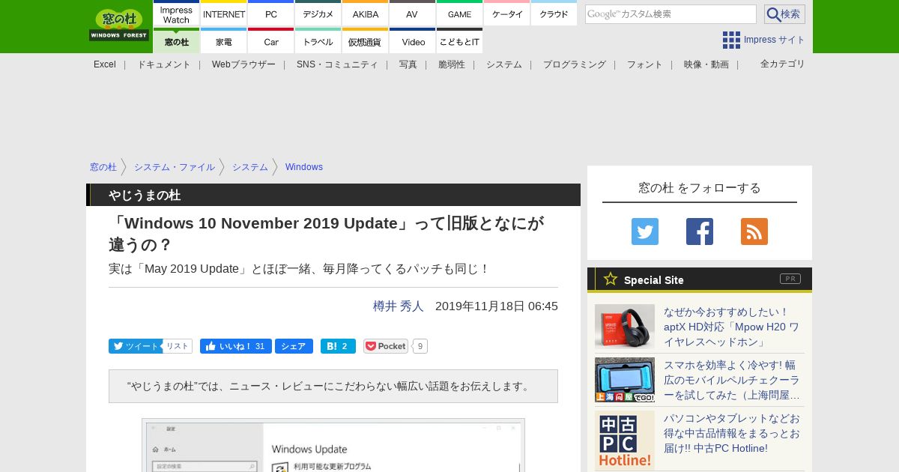Click the 窓の杜 breadcrumb link
The width and height of the screenshot is (899, 472).
tap(103, 167)
